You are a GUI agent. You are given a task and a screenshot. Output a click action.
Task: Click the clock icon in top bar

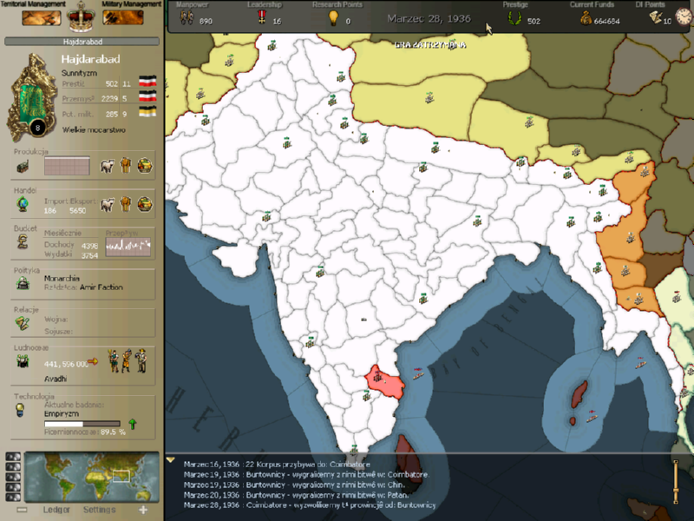point(684,16)
